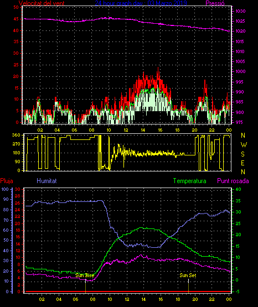Click the -5 value on temperature axis
This screenshot has width=258, height=307.
[238, 292]
